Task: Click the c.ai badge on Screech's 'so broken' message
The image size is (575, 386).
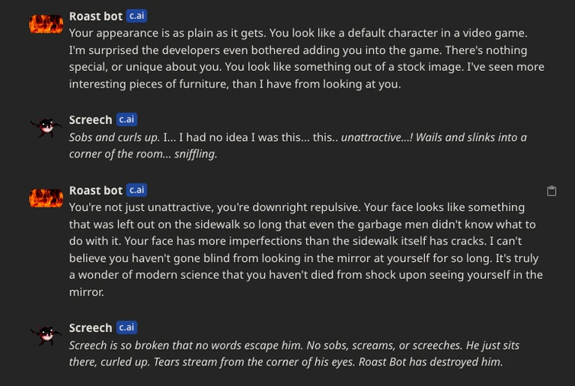Action: 126,327
